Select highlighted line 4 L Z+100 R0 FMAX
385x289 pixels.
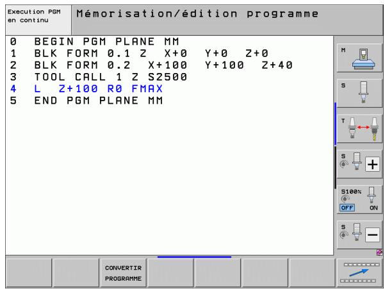point(86,88)
